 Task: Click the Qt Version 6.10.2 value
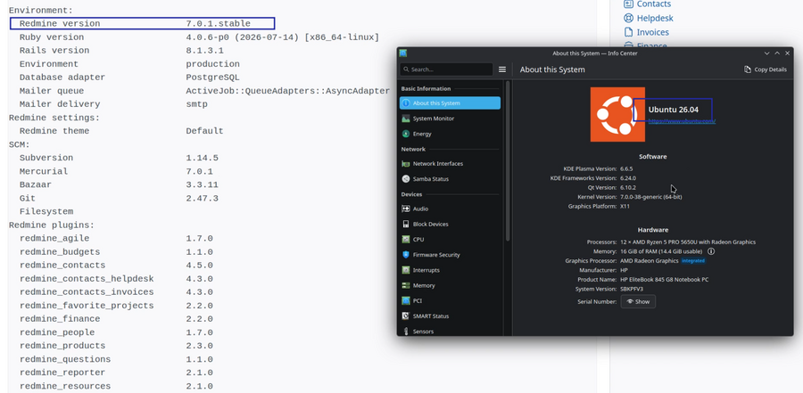point(628,187)
